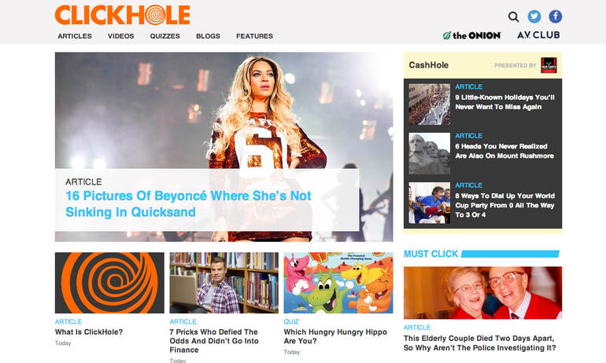Open 9 Little-Known Holidays article
Image resolution: width=606 pixels, height=363 pixels.
(504, 102)
